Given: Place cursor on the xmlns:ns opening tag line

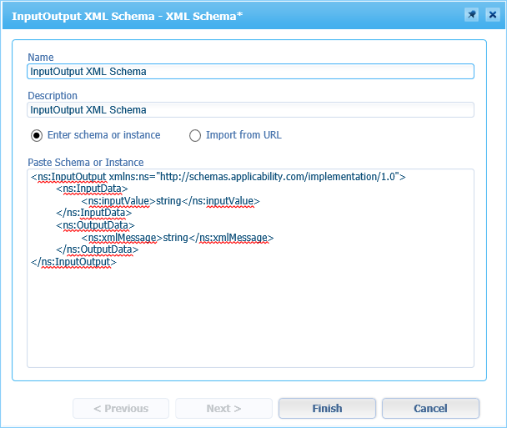Looking at the screenshot, I should point(218,177).
